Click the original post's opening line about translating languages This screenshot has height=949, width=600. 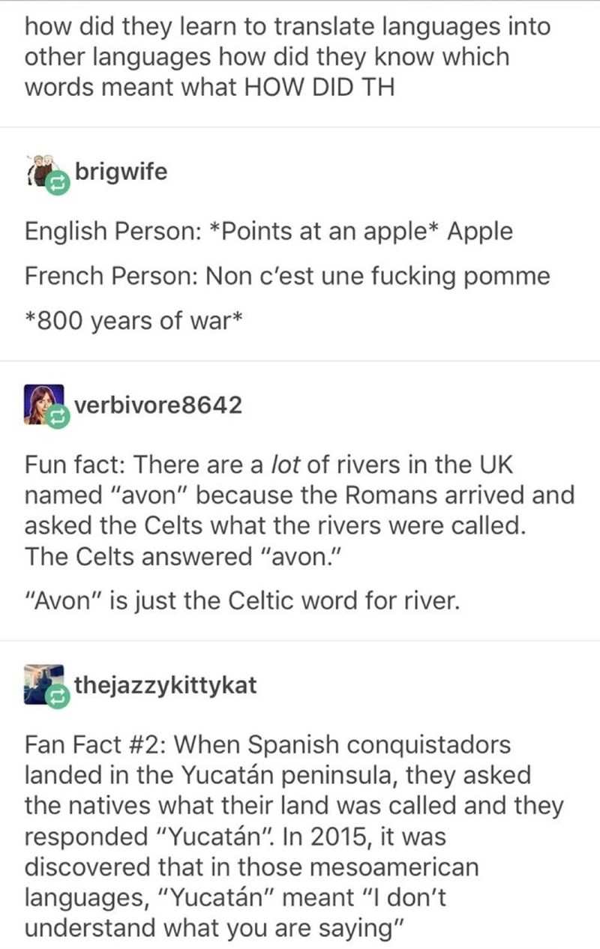pyautogui.click(x=288, y=28)
